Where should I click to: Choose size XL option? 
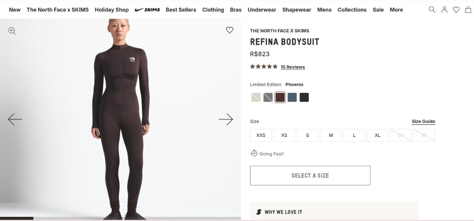(378, 135)
